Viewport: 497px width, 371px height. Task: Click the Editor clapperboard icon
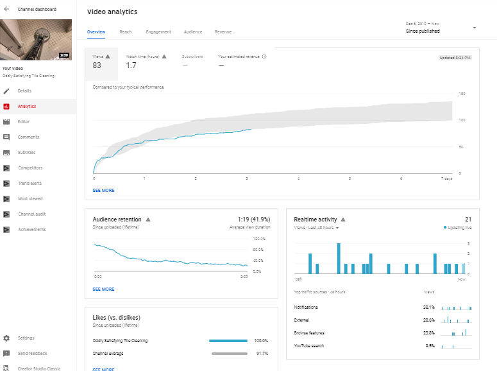point(6,122)
